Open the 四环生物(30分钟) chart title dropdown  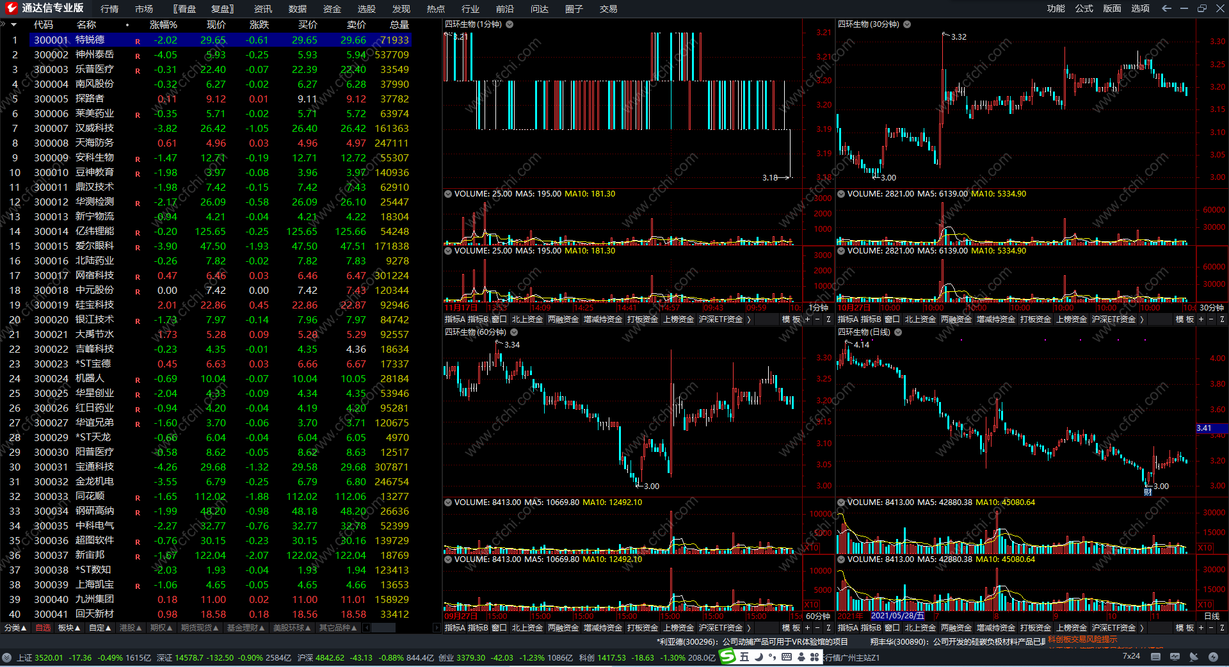(907, 24)
